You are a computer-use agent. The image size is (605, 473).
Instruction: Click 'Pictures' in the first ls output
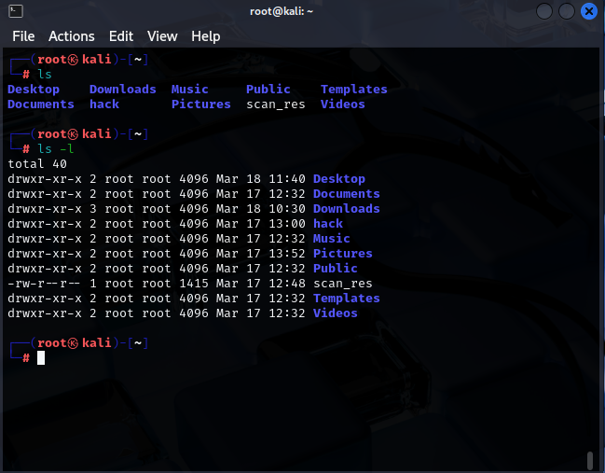201,104
